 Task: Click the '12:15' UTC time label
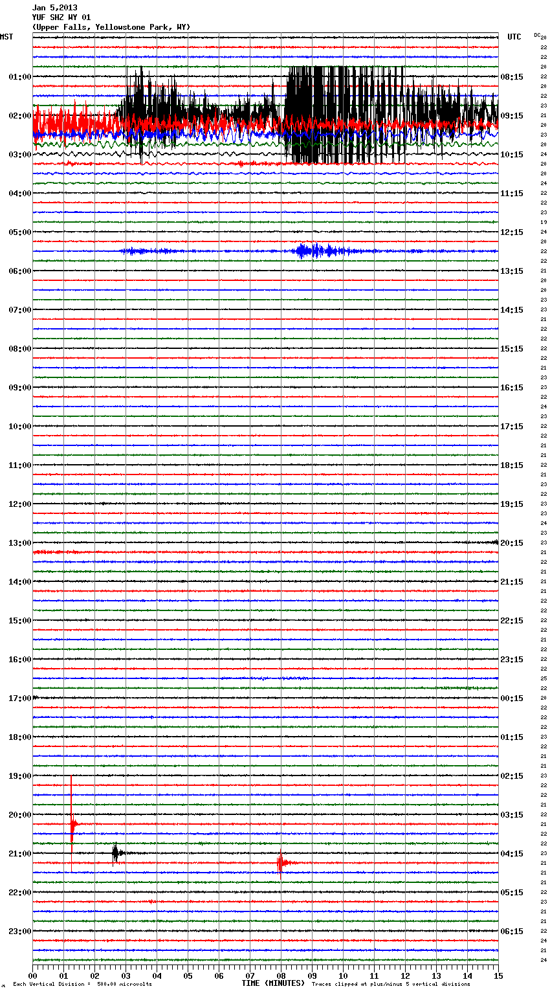pyautogui.click(x=512, y=232)
